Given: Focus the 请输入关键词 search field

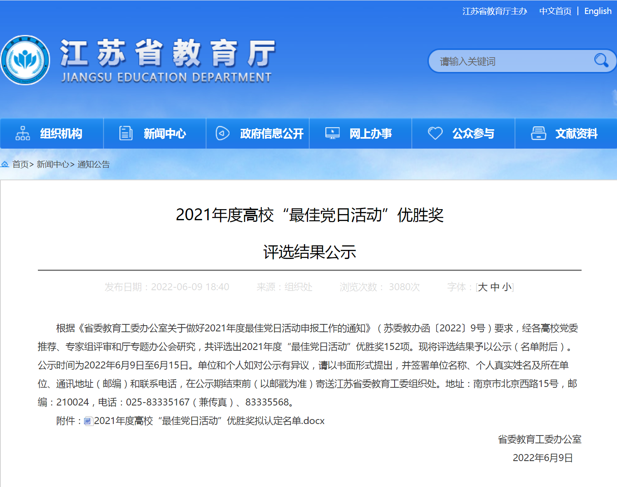Looking at the screenshot, I should (511, 61).
